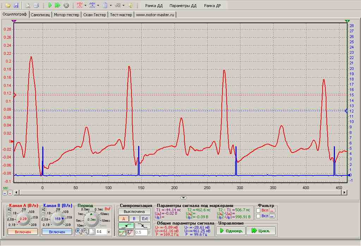Viewport: 361px width, 246px height.
Task: Click the red waveform channel icon
Action: point(79,5)
